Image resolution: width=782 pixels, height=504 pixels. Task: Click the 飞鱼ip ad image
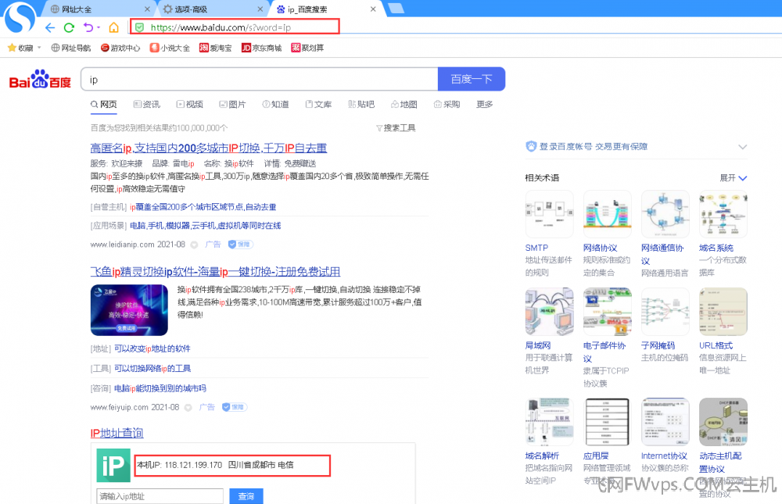(129, 310)
